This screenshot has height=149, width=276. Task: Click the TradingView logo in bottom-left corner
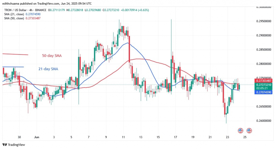tap(13, 144)
